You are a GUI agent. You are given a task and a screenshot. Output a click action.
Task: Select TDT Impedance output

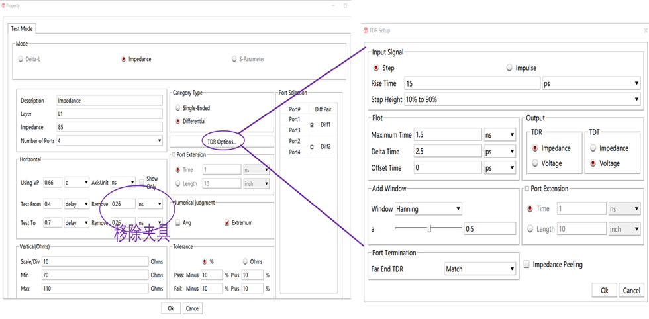tap(593, 148)
